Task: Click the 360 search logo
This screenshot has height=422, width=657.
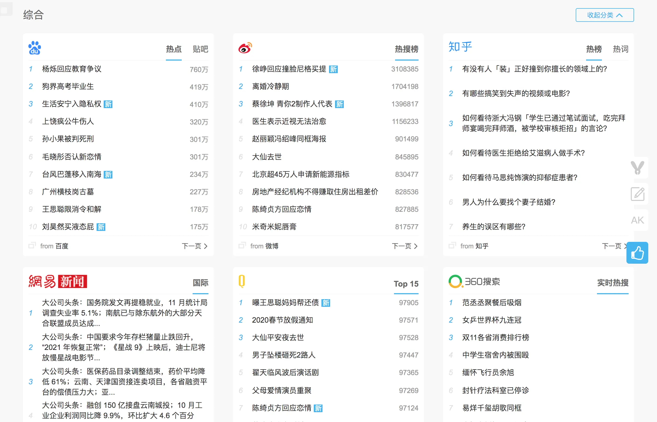Action: click(474, 281)
